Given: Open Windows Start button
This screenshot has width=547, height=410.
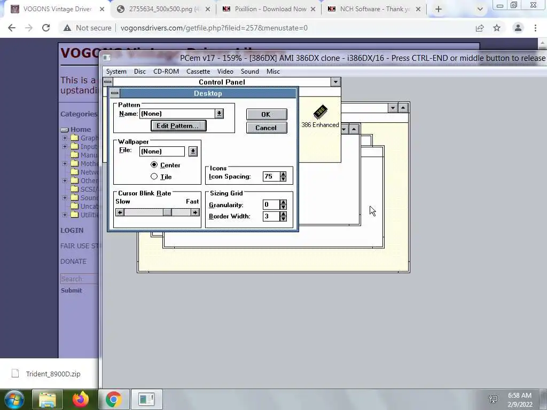Looking at the screenshot, I should 14,399.
